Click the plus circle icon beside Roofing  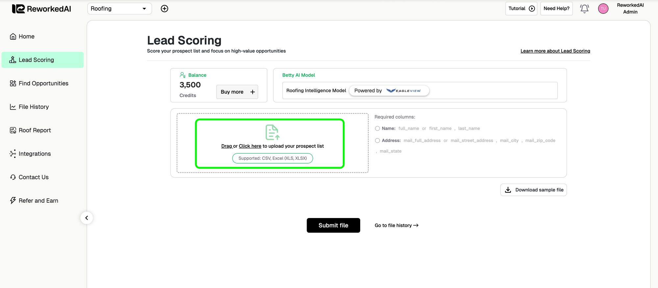tap(164, 9)
